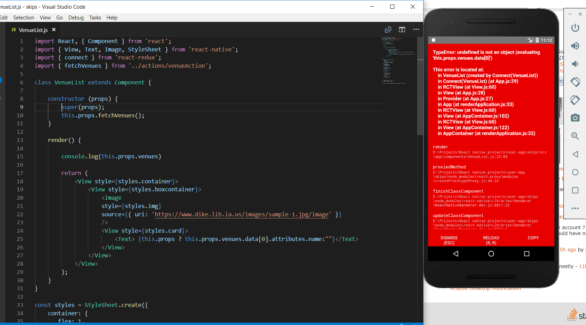Screen dimensions: 586x325
Task: Tap Android back navigation button on phone
Action: pyautogui.click(x=456, y=254)
